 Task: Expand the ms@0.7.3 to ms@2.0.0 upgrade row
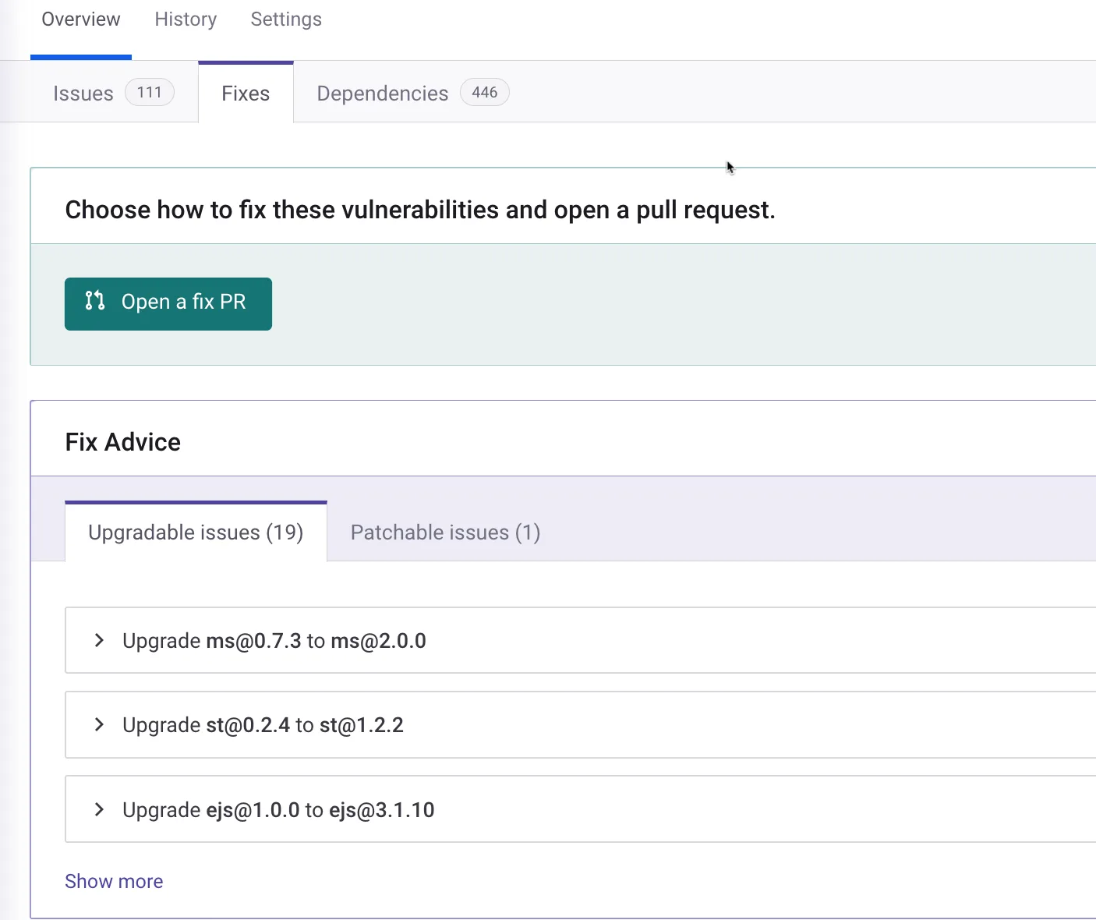pos(274,640)
